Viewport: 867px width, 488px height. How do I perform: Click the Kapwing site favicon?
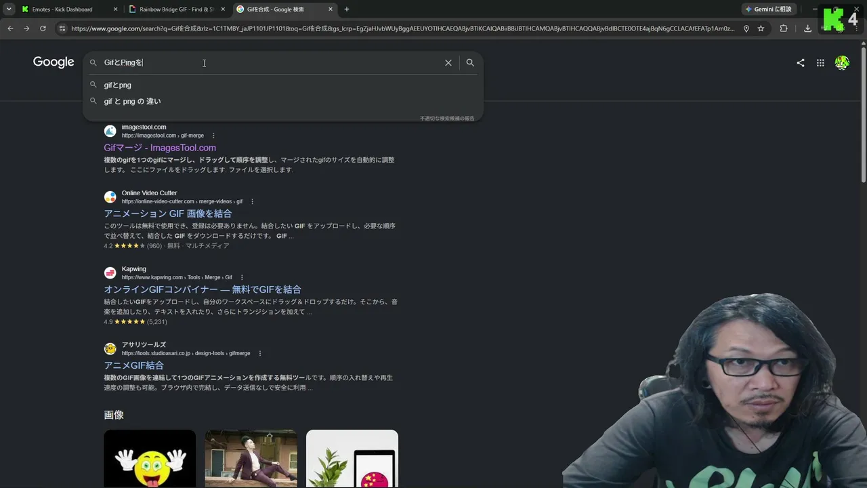(110, 273)
